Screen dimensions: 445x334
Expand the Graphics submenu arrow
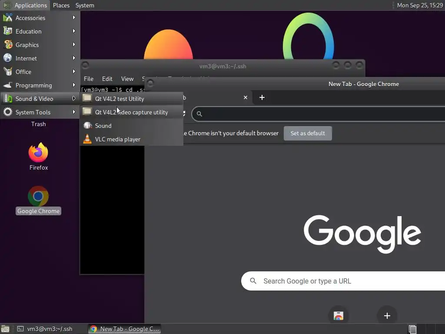[x=74, y=45]
